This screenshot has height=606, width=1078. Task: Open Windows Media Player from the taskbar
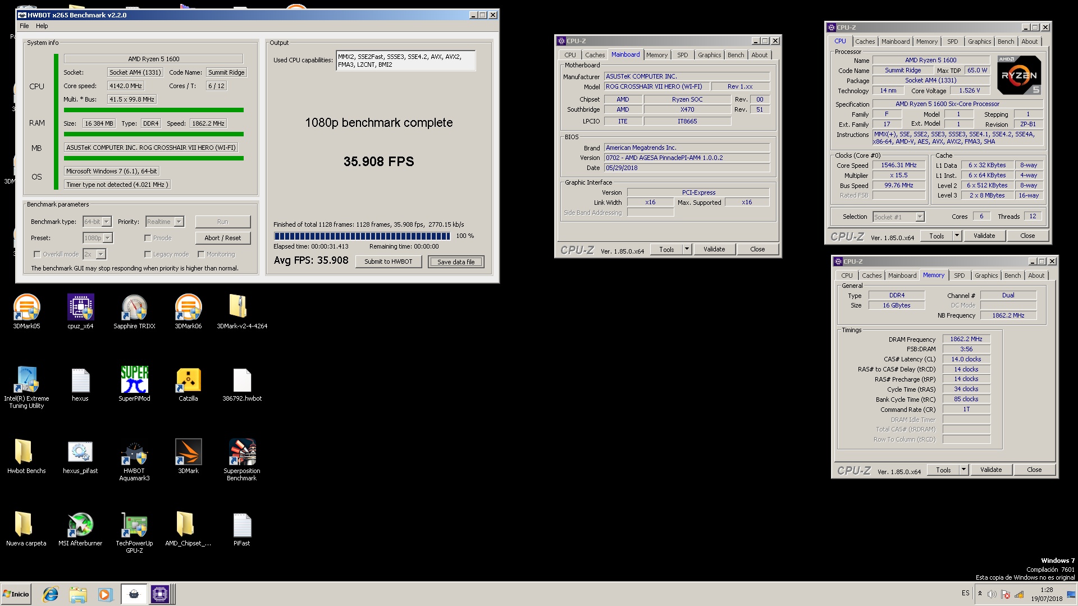105,594
